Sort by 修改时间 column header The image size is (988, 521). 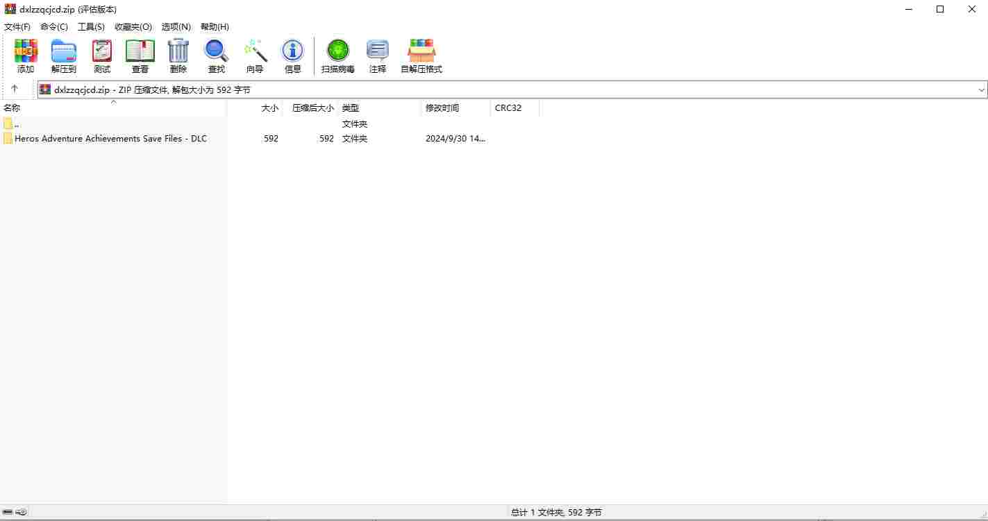pos(456,108)
